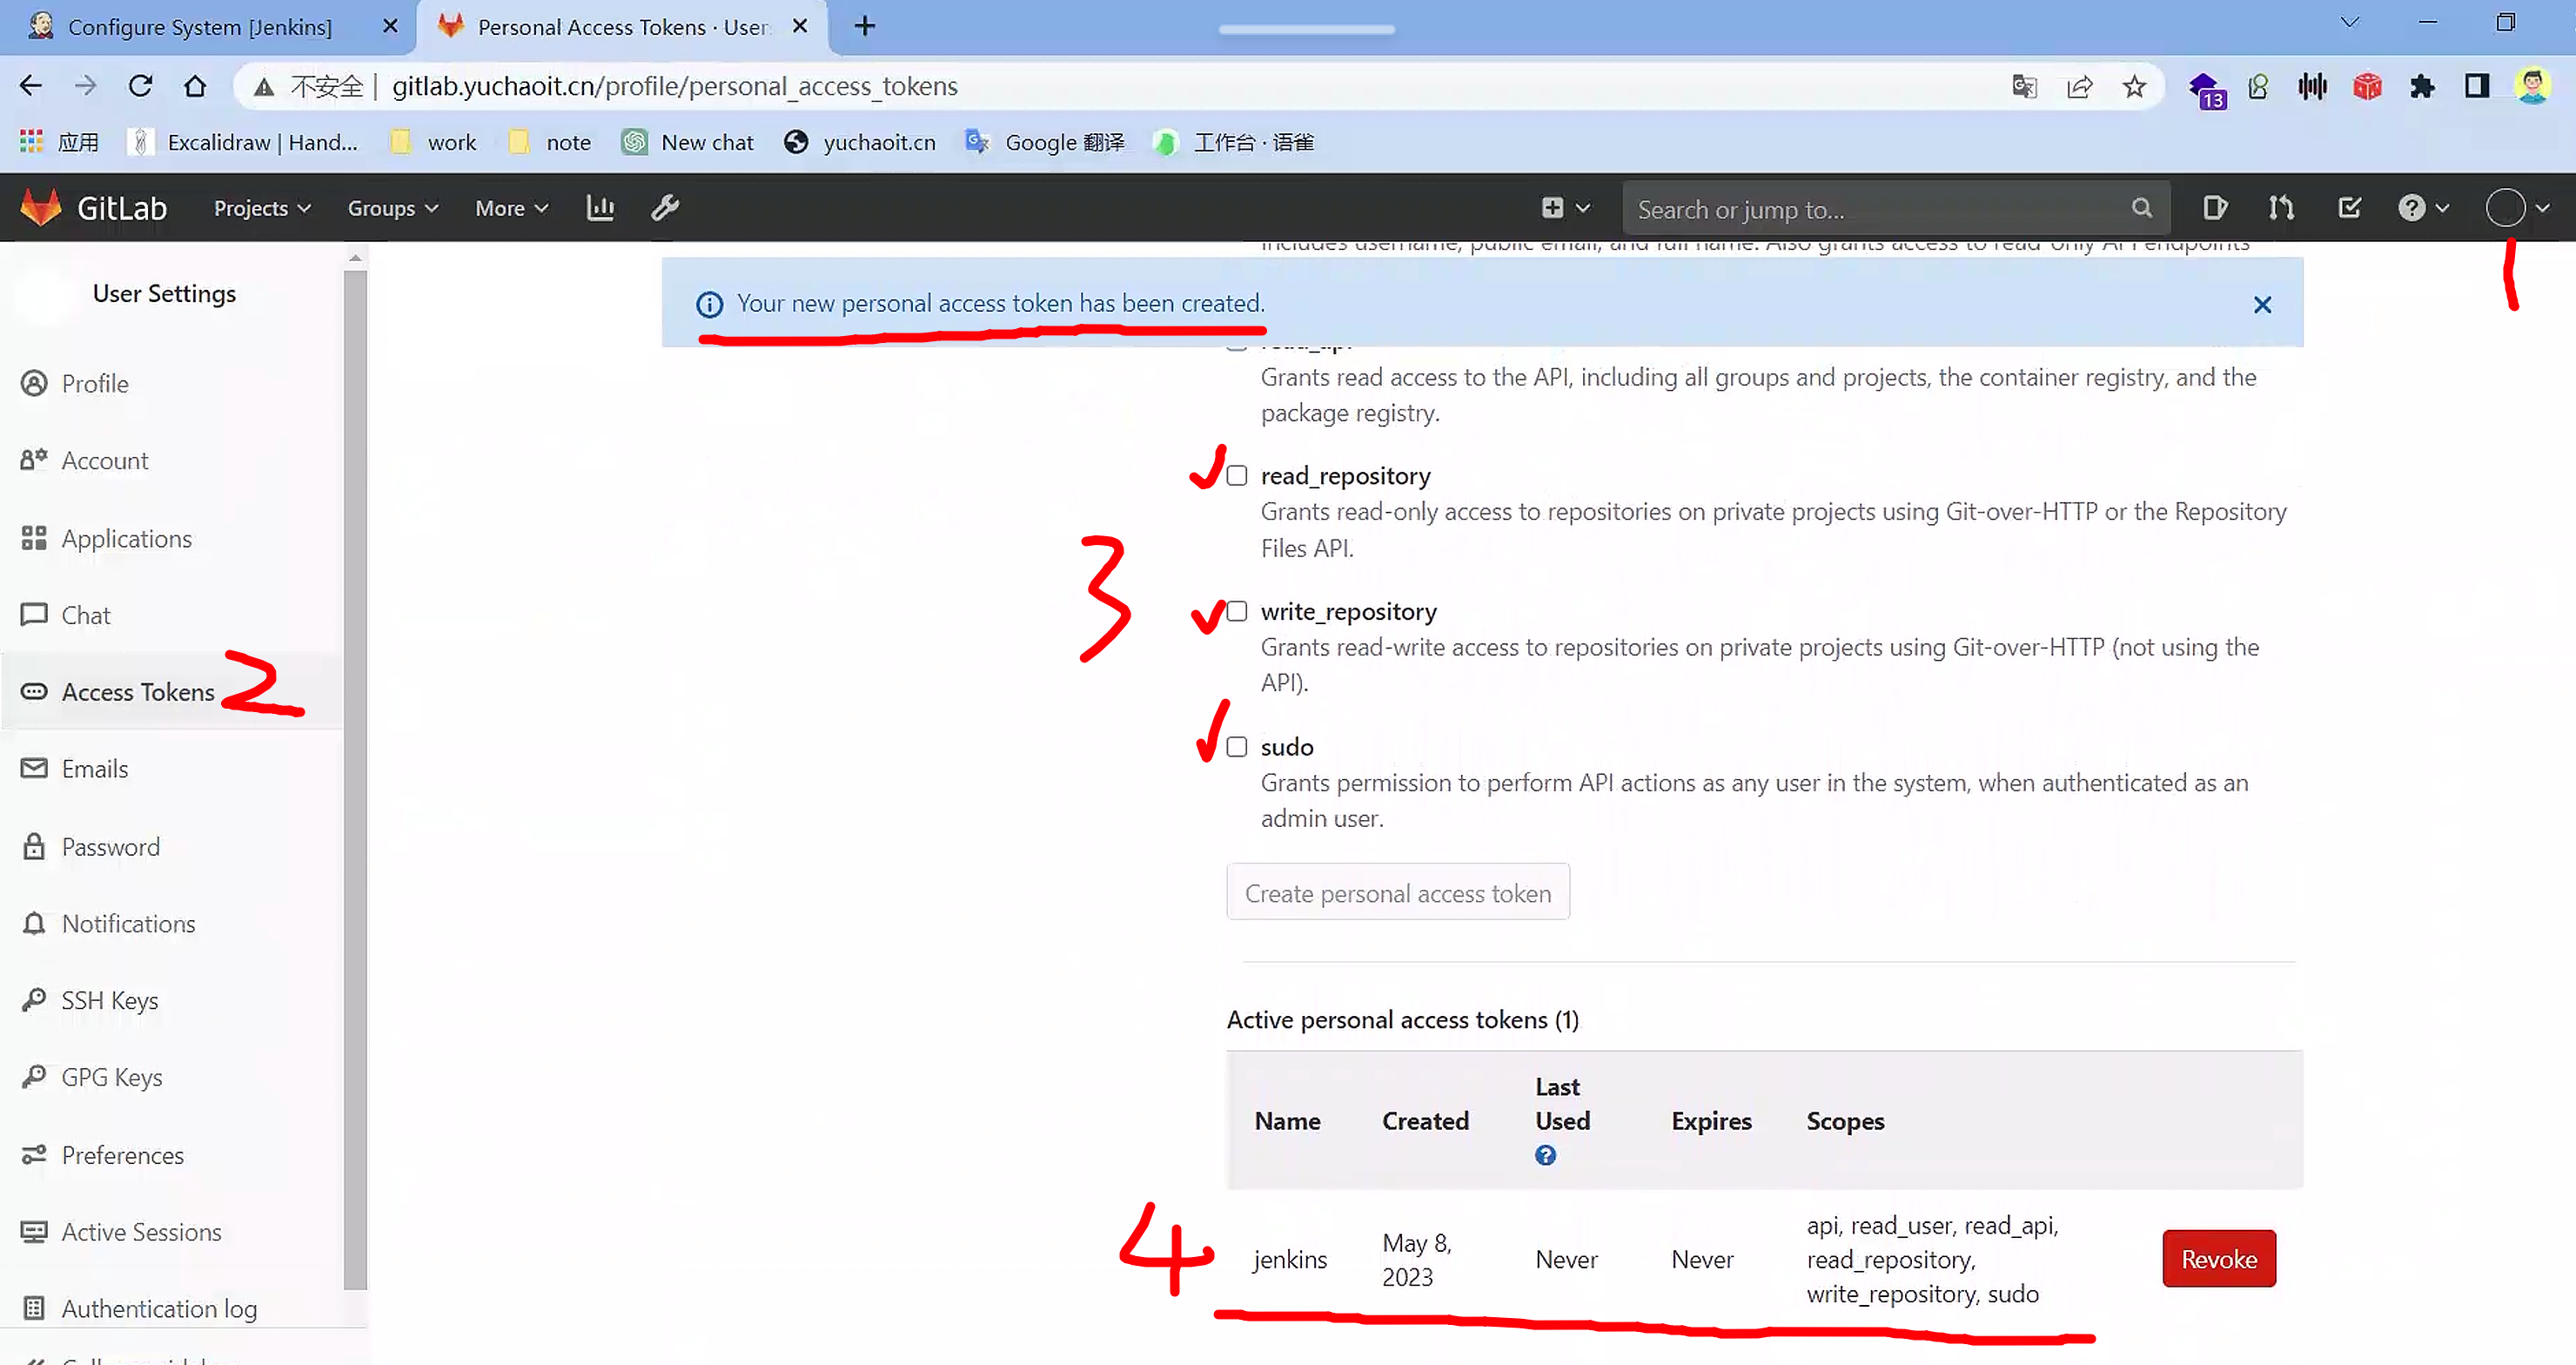This screenshot has height=1365, width=2576.
Task: Expand the Projects dropdown
Action: 262,208
